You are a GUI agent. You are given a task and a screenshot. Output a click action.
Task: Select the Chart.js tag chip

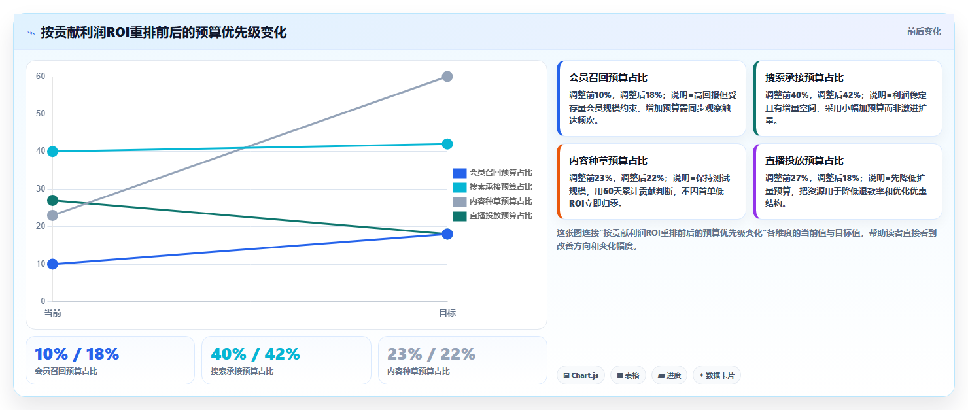click(581, 375)
